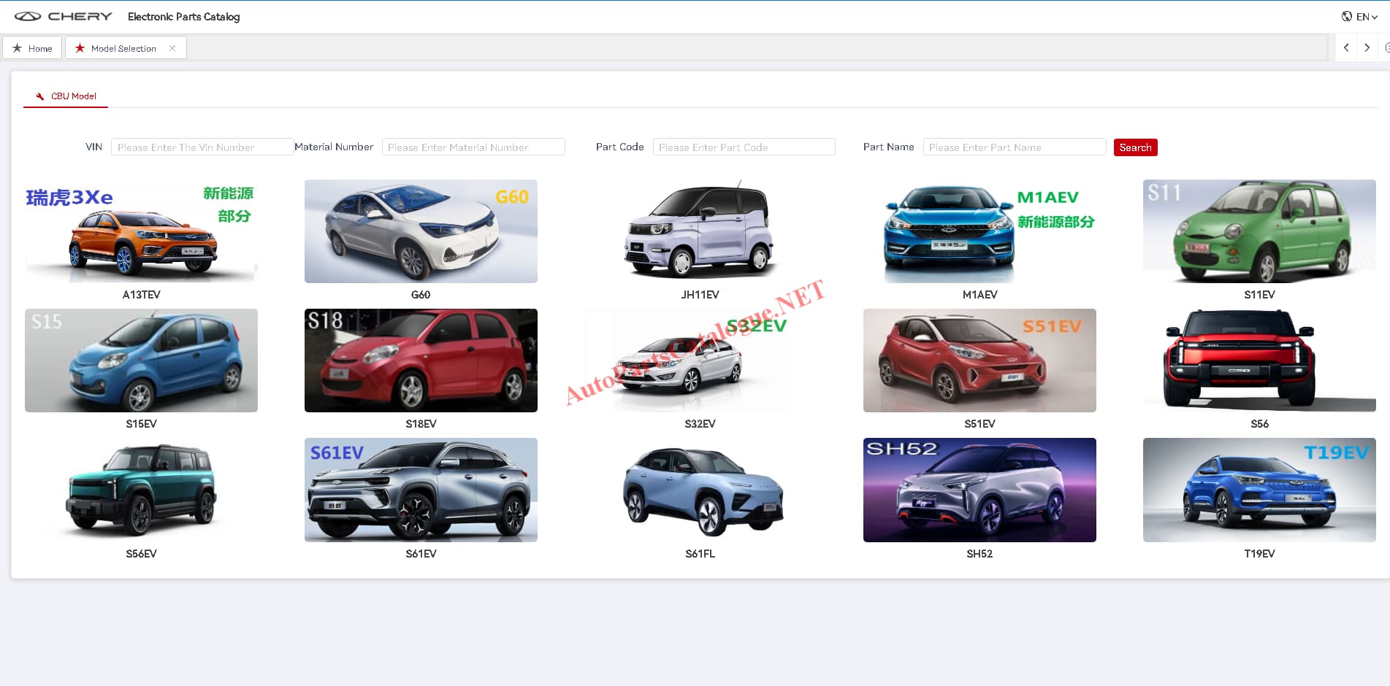Click the S15EV model label
Viewport: 1390px width, 686px height.
(141, 424)
